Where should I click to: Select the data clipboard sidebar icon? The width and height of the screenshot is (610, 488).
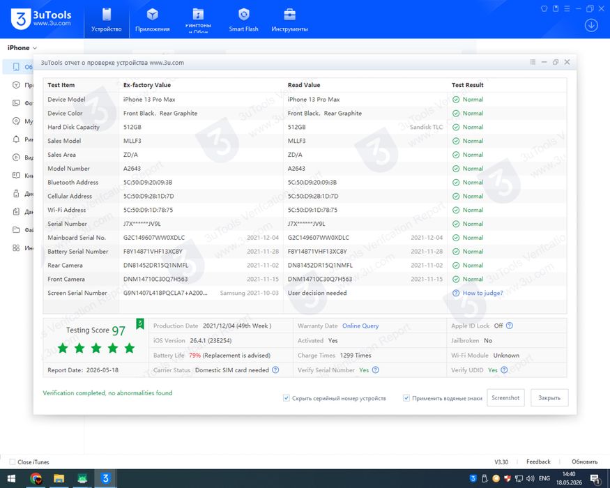16,211
